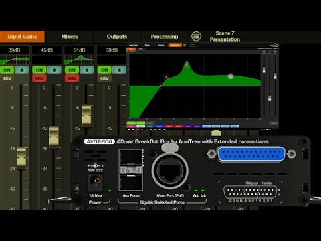The width and height of the screenshot is (321, 241).
Task: Open the Mixers tab
Action: 70,37
